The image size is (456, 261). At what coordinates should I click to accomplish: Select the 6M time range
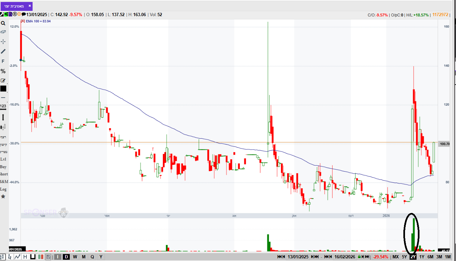pos(430,257)
